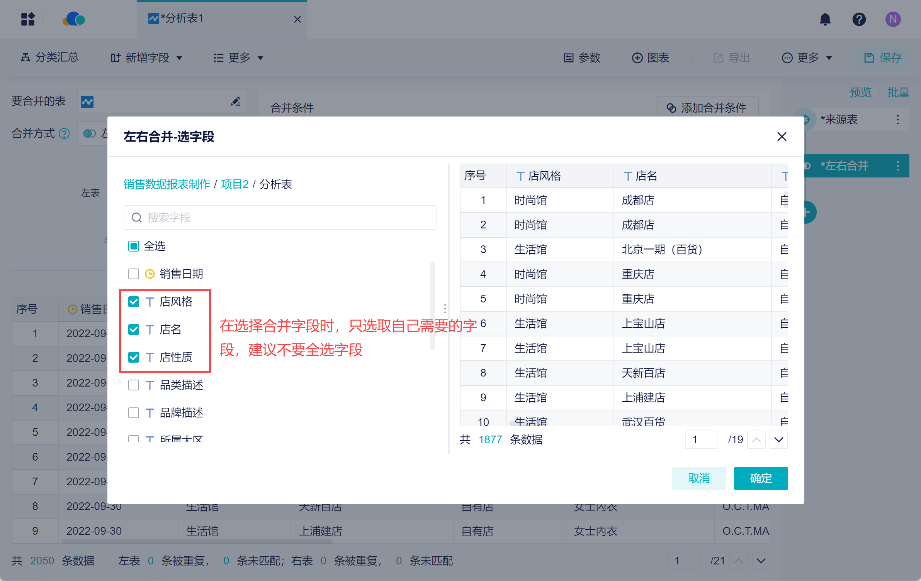The height and width of the screenshot is (581, 921).
Task: Click the notification bell icon
Action: (x=825, y=19)
